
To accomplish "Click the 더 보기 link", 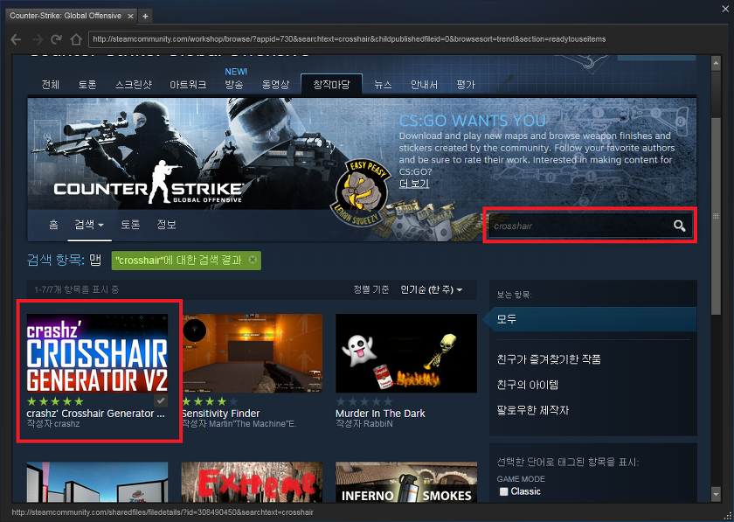I will click(413, 184).
